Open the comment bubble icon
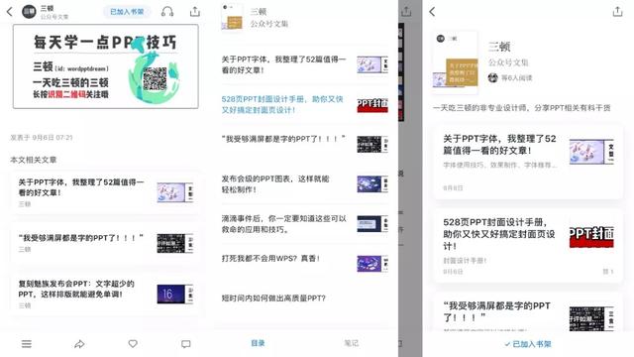 click(185, 344)
